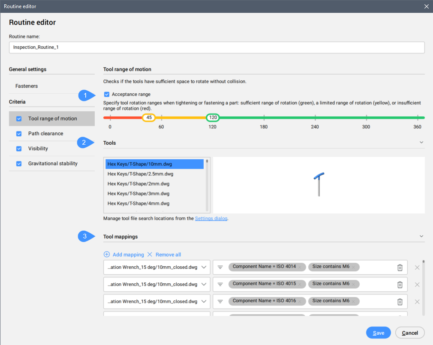Remove 'Size contains M6' tag in first row
Screen dimensions: 433x345
(x=354, y=267)
